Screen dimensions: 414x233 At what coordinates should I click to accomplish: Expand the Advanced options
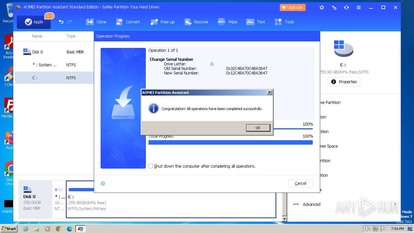(x=344, y=204)
